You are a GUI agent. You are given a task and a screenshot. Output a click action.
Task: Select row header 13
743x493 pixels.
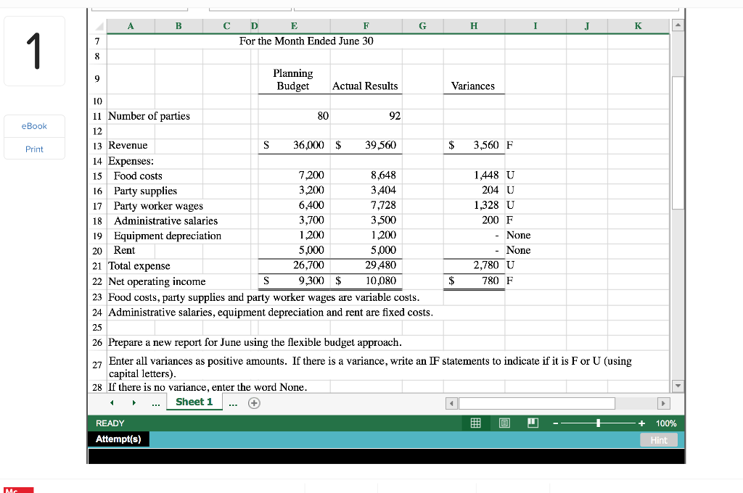pos(97,145)
